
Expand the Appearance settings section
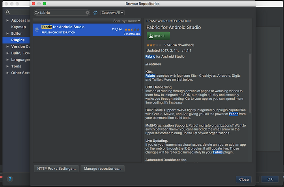(x=7, y=20)
